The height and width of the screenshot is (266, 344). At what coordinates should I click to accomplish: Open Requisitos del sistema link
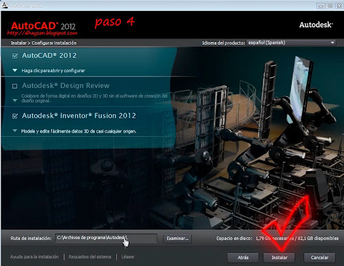tap(90, 257)
